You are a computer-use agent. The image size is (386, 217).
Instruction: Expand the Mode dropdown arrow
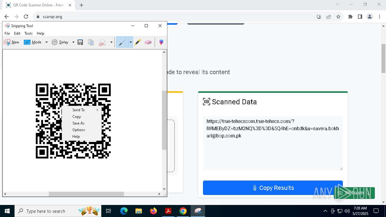[46, 42]
